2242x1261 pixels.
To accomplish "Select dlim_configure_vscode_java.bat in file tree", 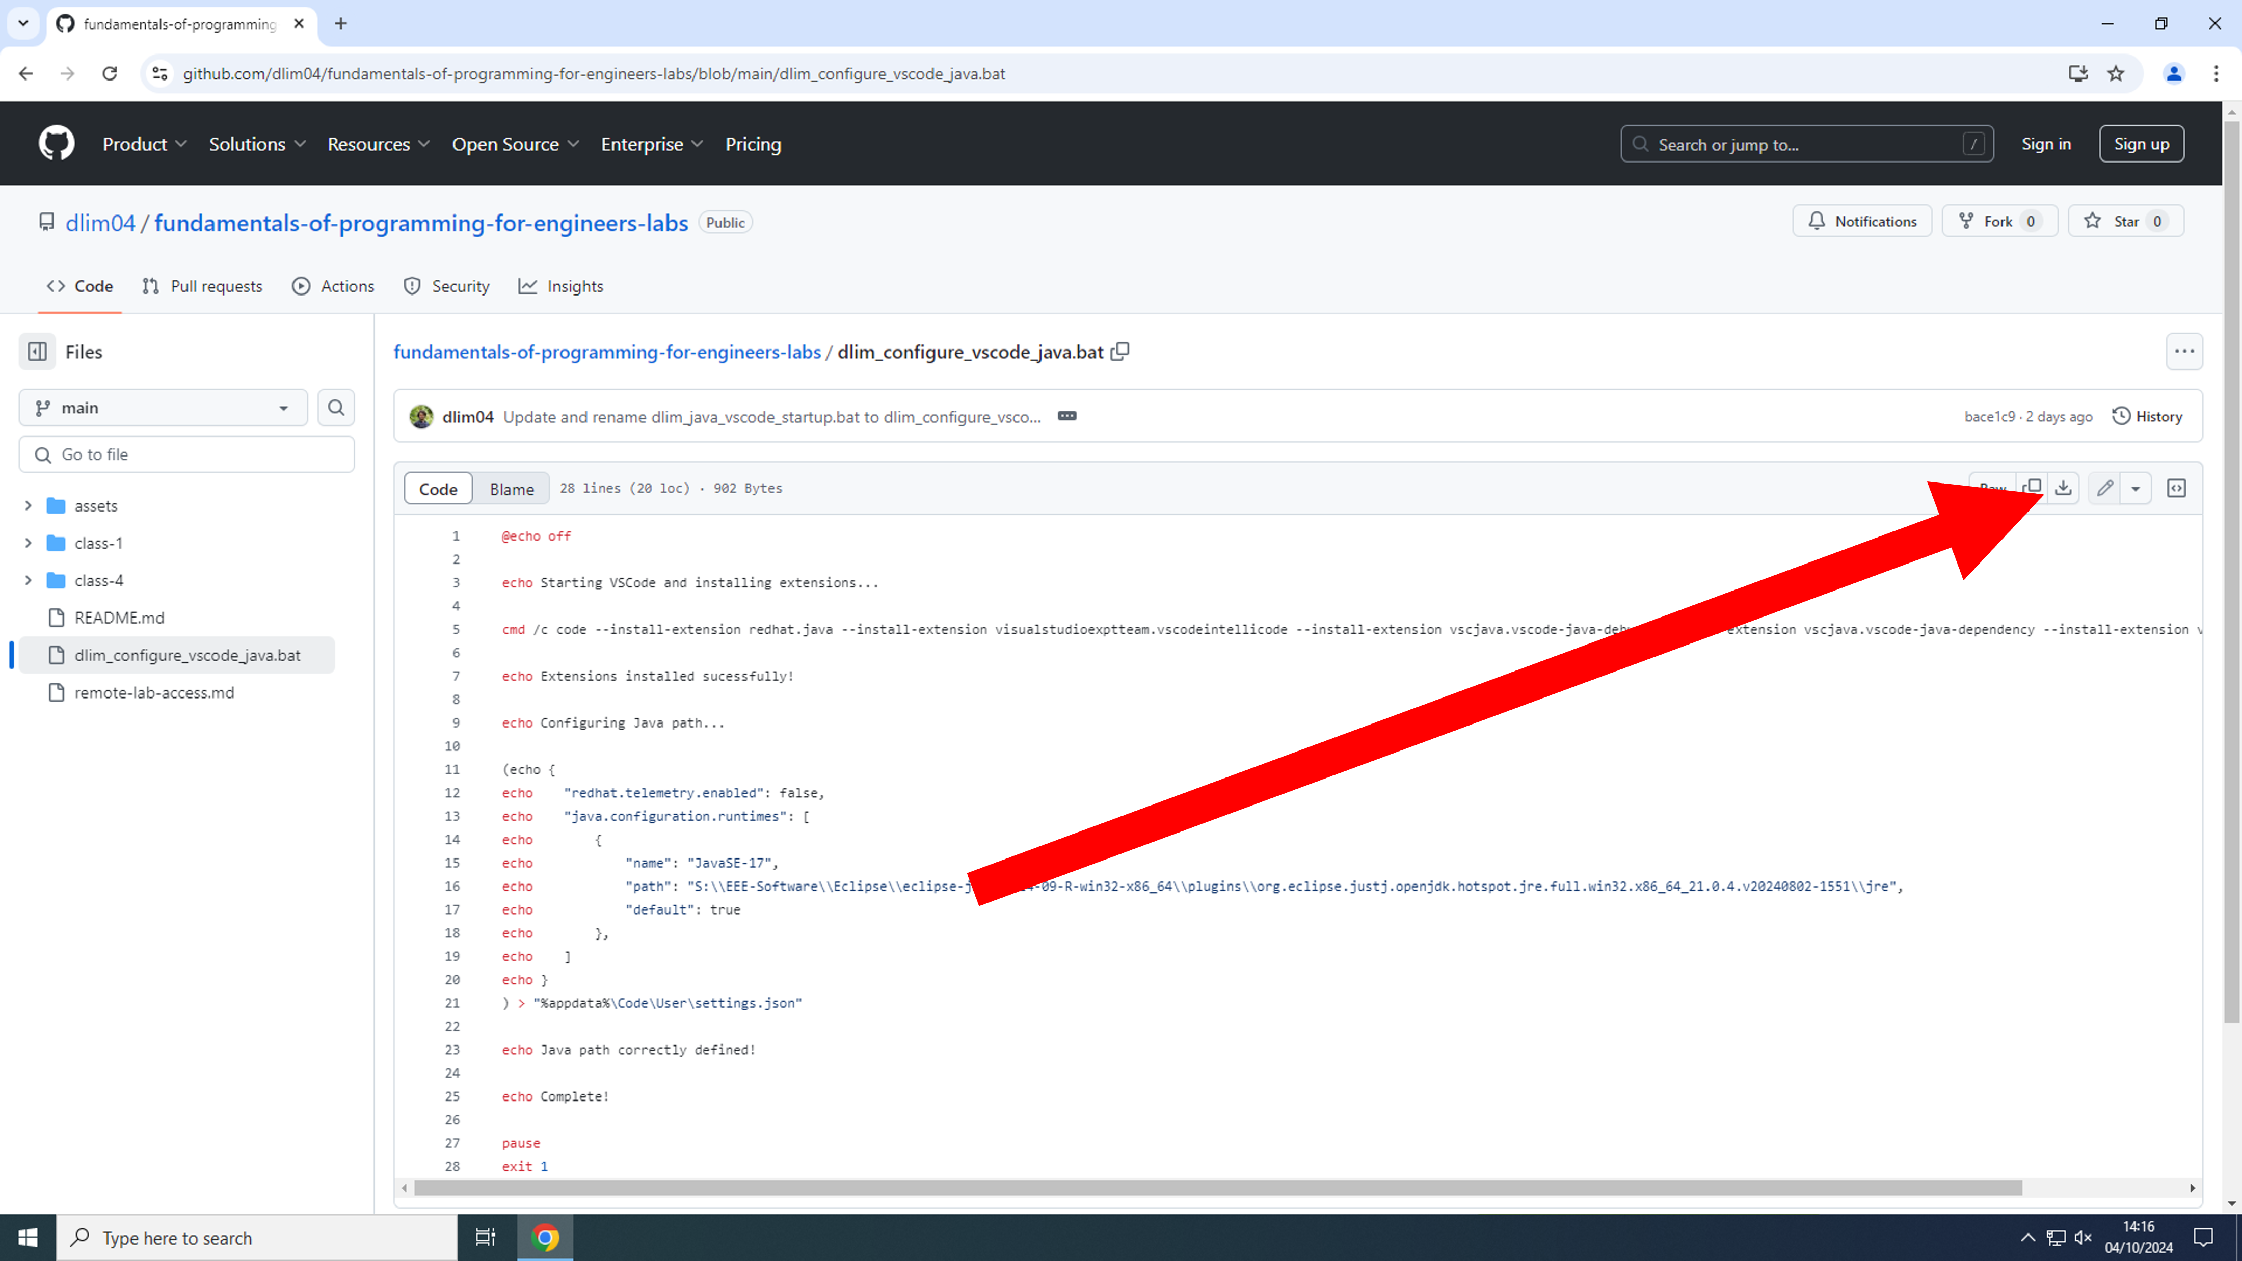I will [177, 655].
